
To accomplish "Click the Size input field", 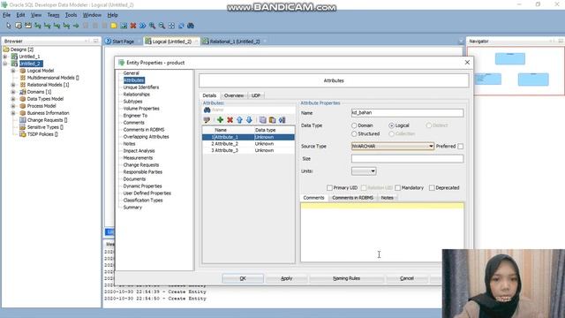I will tap(407, 159).
